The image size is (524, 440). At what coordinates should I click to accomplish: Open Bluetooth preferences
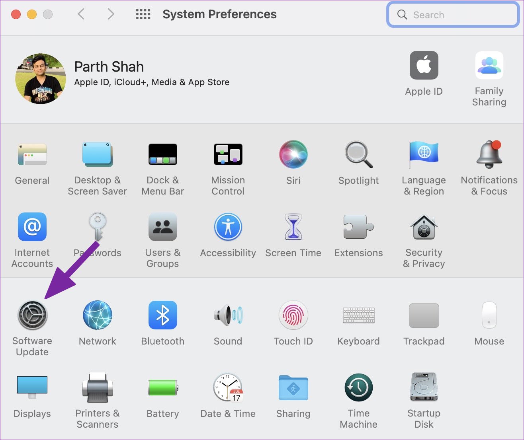(163, 315)
